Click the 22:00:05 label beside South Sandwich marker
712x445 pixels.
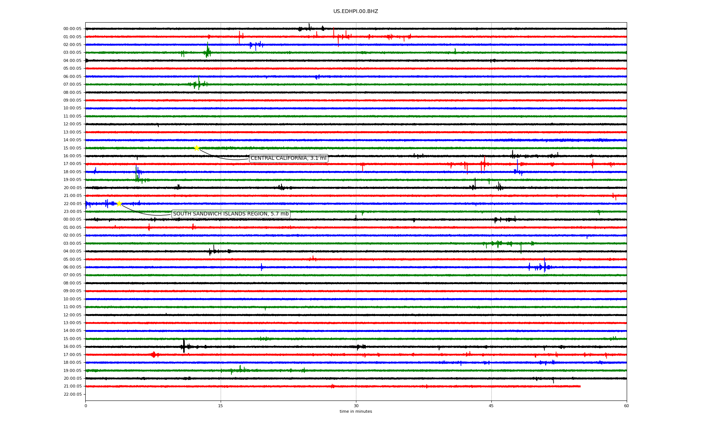(x=72, y=204)
